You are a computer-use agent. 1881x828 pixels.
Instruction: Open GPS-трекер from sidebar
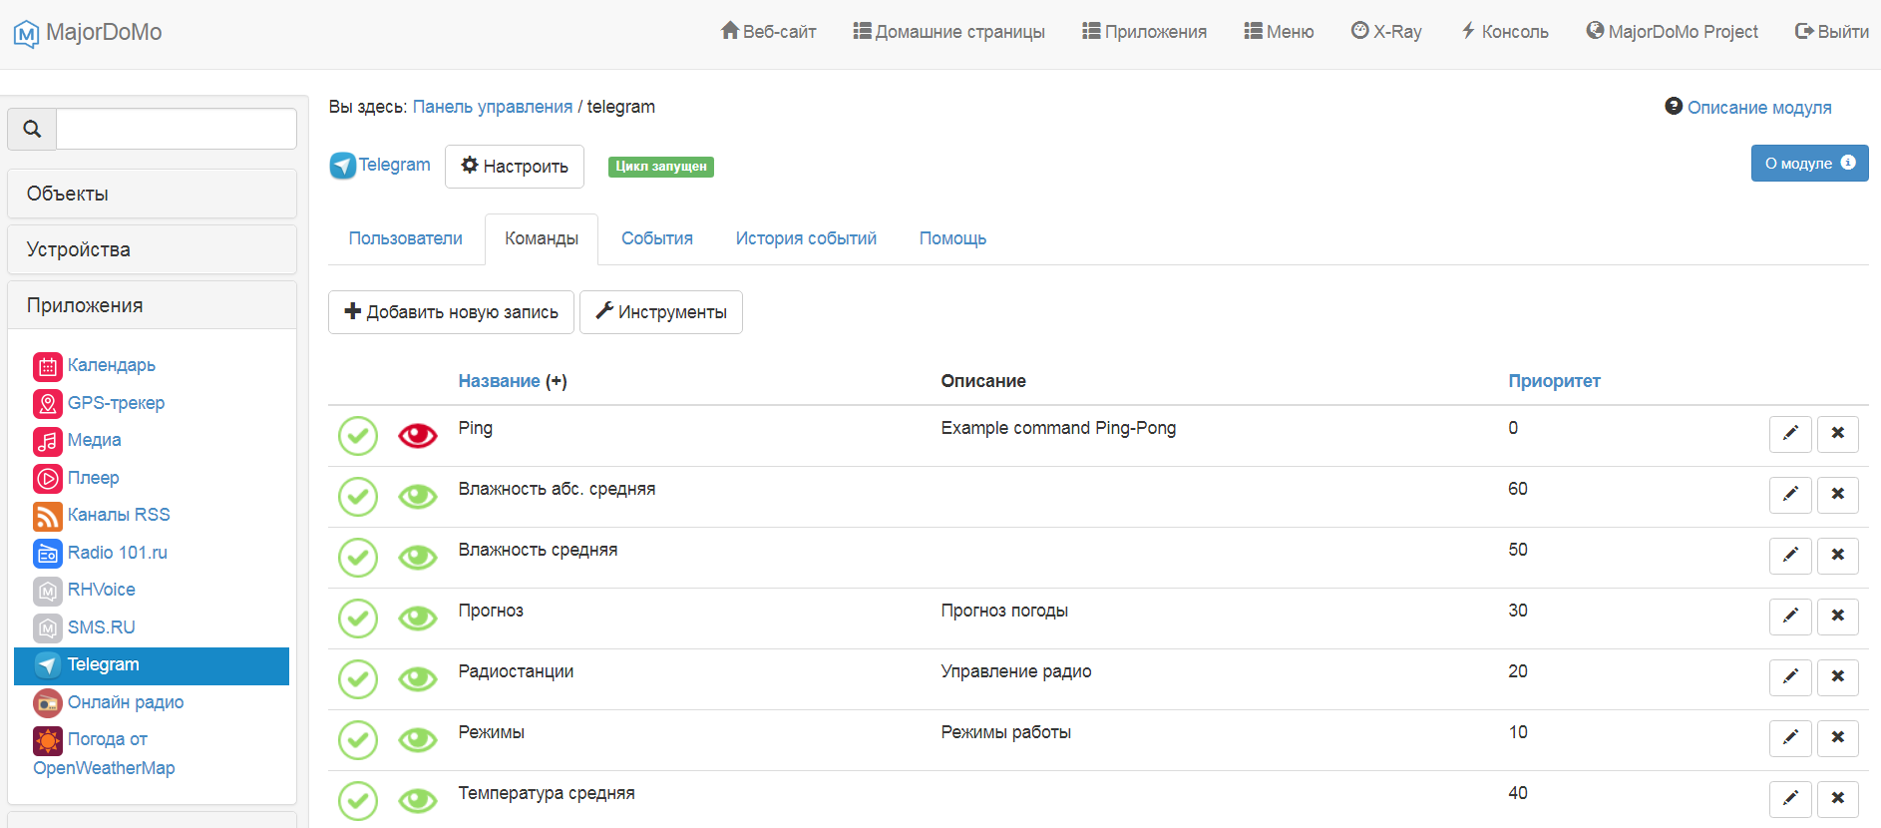[x=99, y=403]
